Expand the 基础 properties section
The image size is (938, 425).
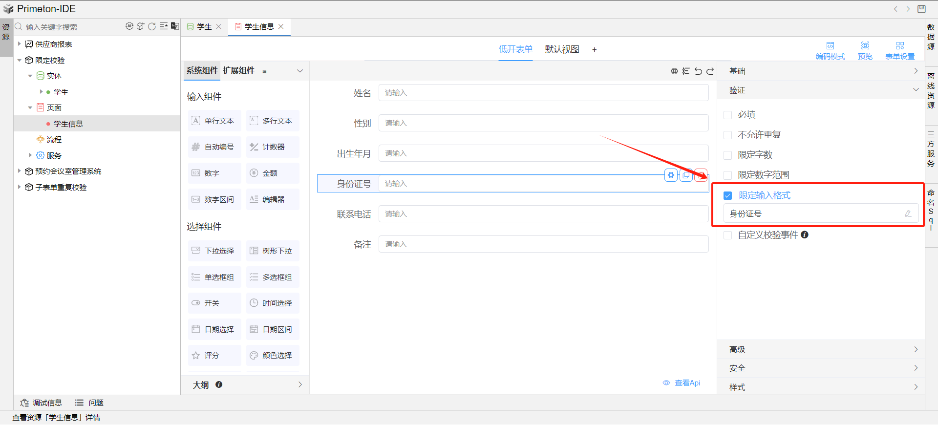click(x=821, y=71)
